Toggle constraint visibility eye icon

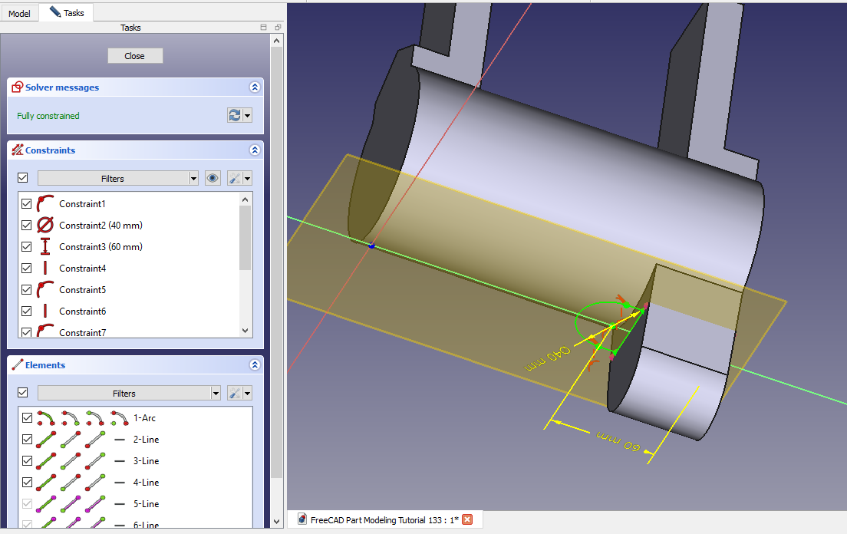click(213, 178)
